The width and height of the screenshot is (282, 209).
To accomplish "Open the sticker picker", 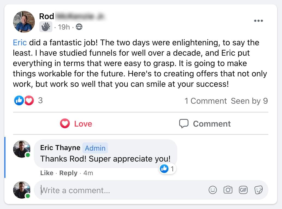I will click(258, 190).
